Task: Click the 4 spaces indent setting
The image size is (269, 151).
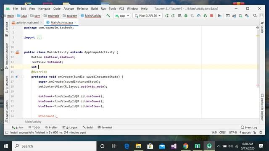Action: point(245,133)
